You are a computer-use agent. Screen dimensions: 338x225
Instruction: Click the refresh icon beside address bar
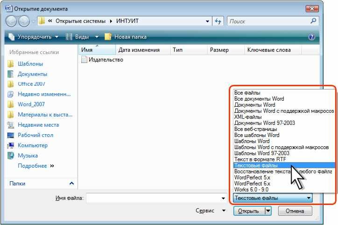pyautogui.click(x=218, y=21)
